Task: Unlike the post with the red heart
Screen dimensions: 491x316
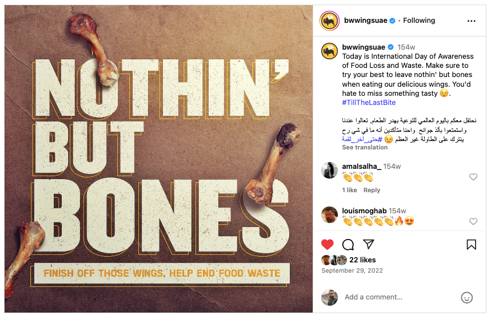Action: [327, 245]
